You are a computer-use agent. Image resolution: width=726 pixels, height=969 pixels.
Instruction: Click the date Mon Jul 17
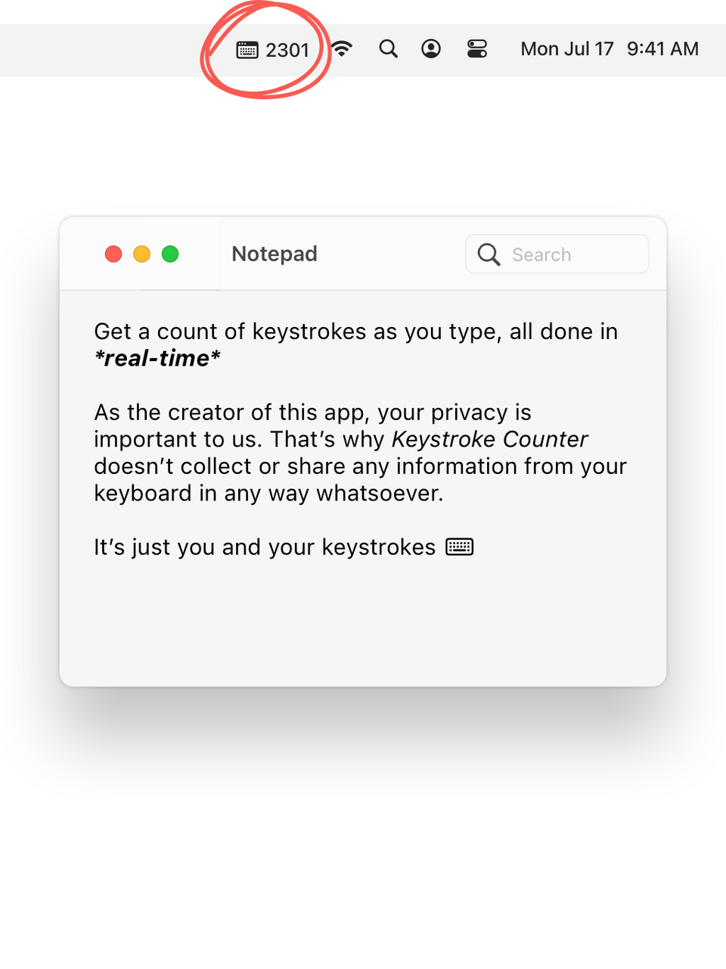point(567,49)
